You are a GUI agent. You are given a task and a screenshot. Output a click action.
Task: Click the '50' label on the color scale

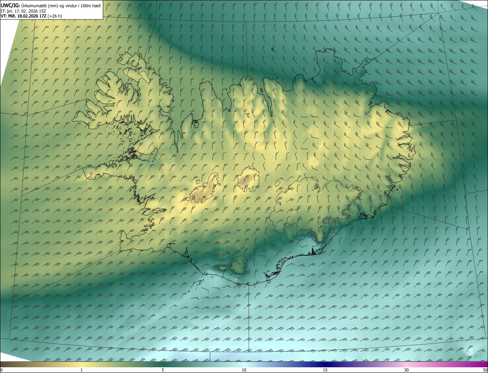point(485,370)
